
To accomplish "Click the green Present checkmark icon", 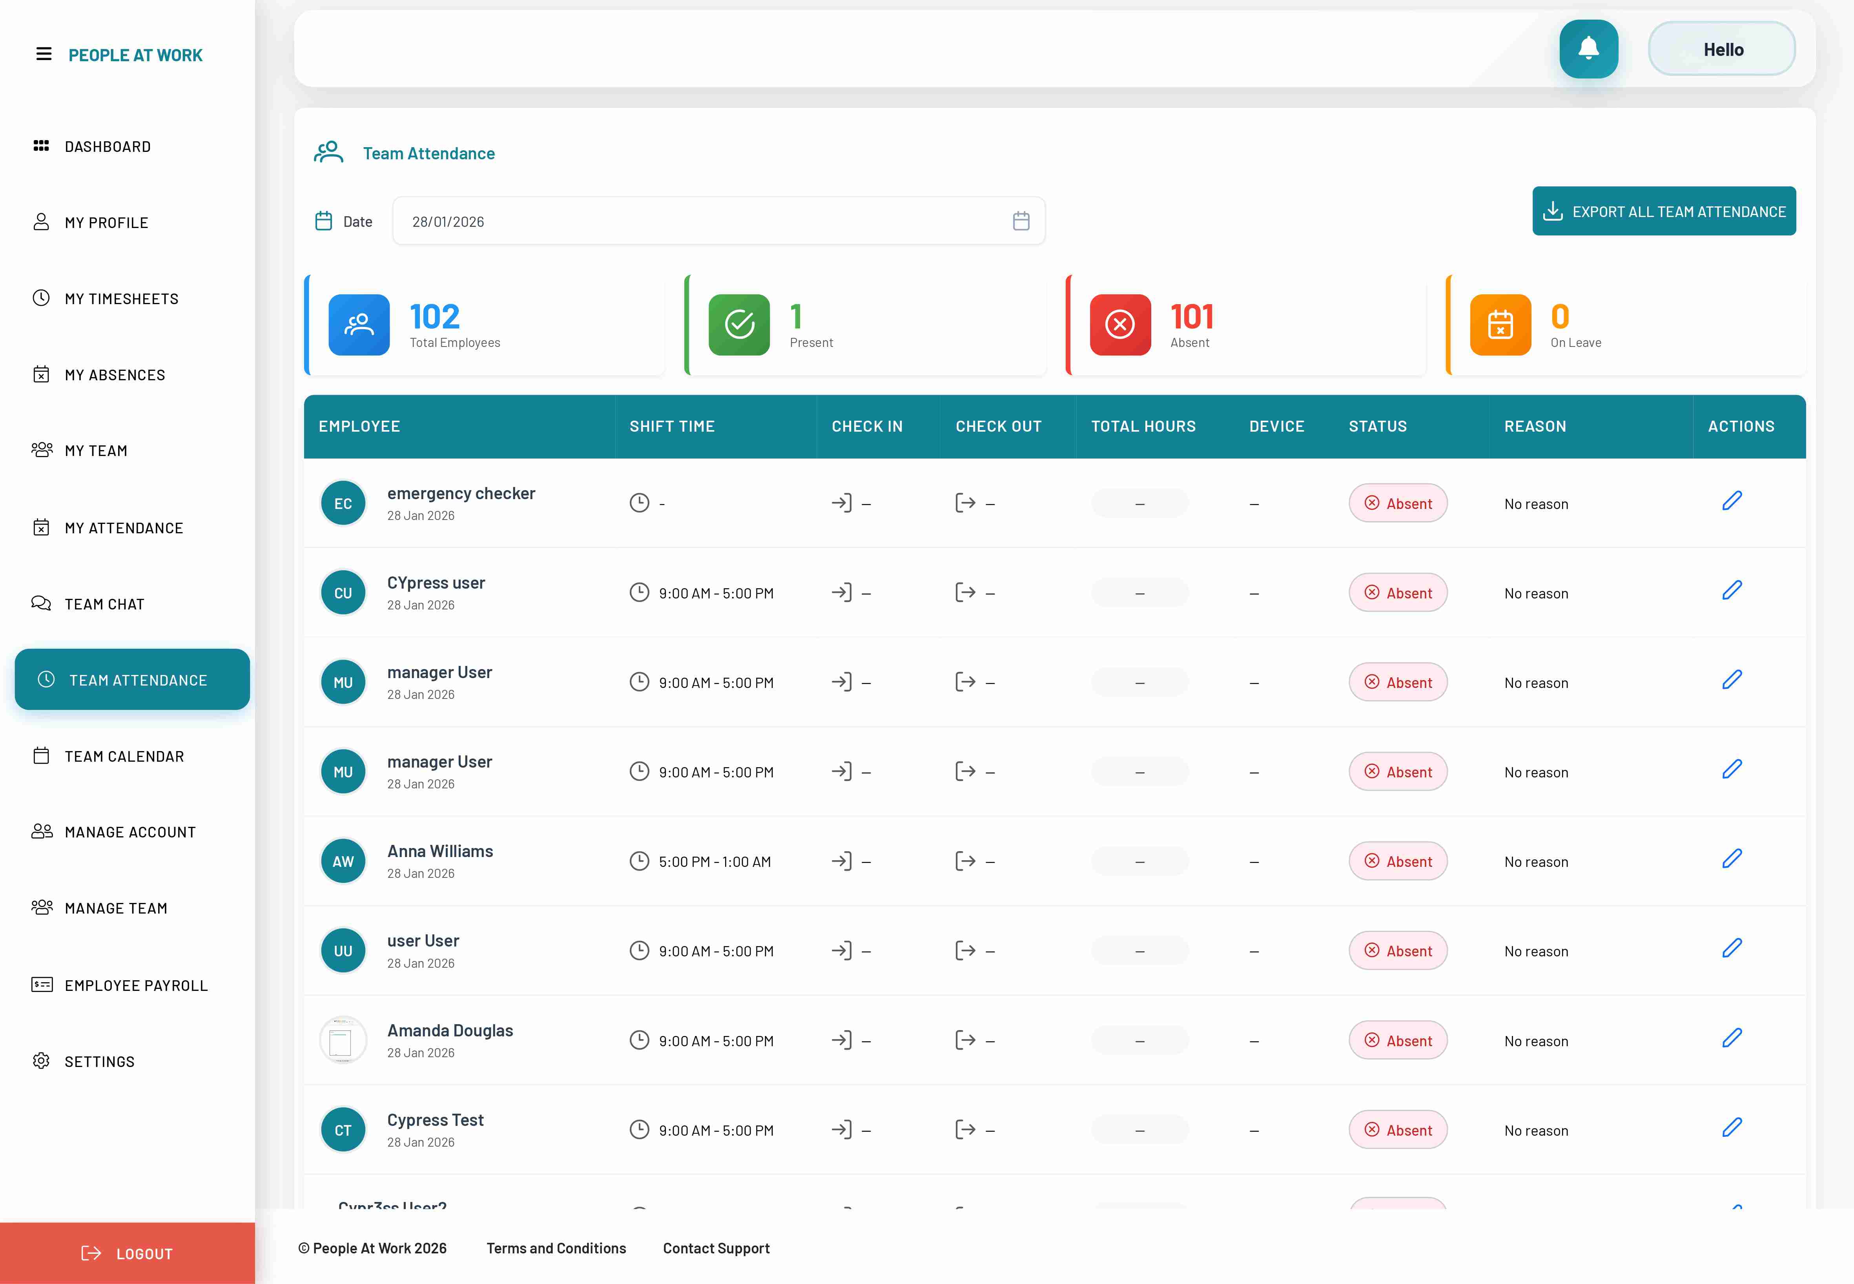I will coord(738,324).
